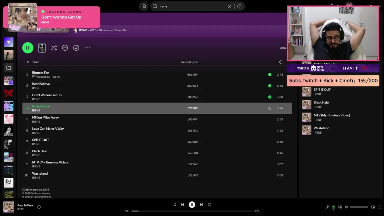Image resolution: width=384 pixels, height=216 pixels.
Task: Play SPIT IT OUT in the main tracklist
Action: [x=40, y=140]
